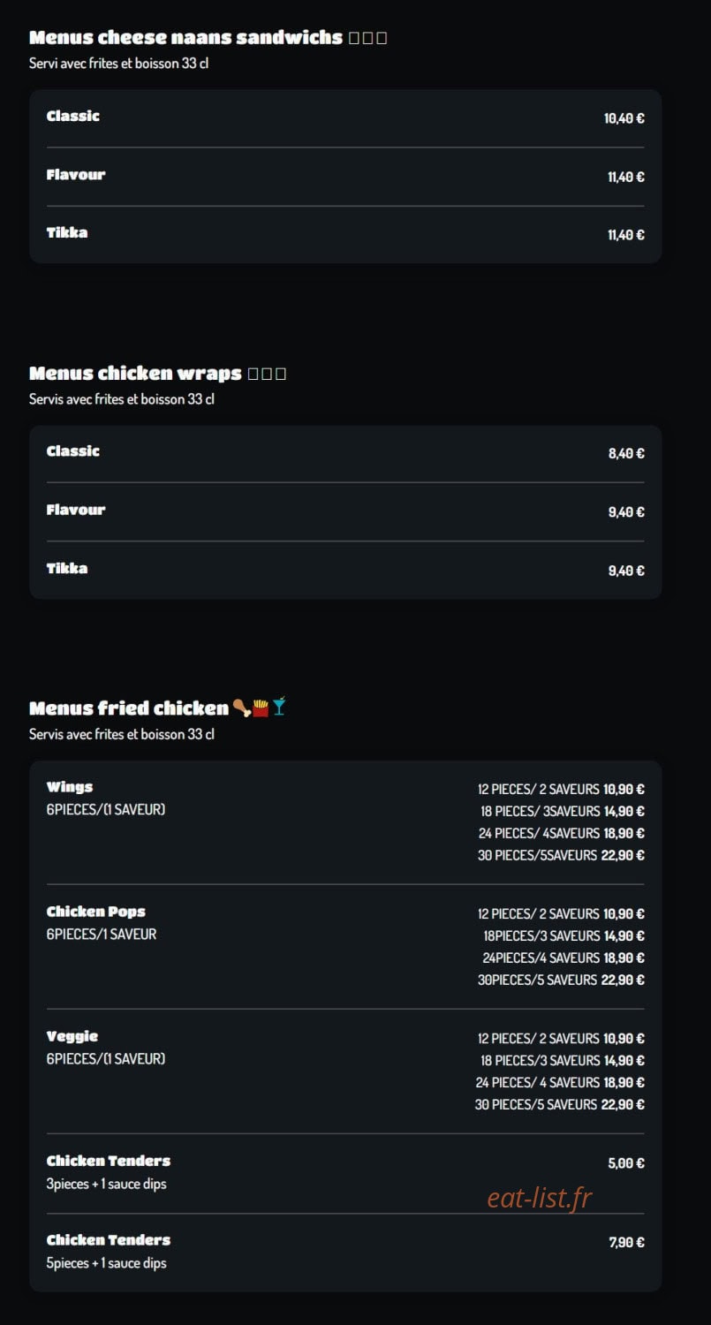The image size is (711, 1325).
Task: Click the fries emoji icon
Action: [261, 708]
